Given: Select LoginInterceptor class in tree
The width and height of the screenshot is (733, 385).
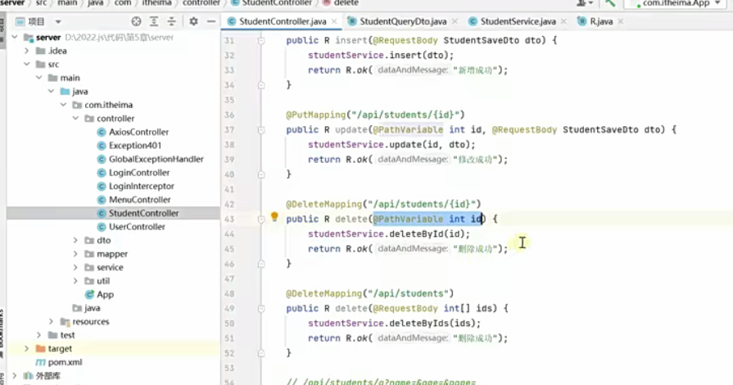Looking at the screenshot, I should 142,186.
